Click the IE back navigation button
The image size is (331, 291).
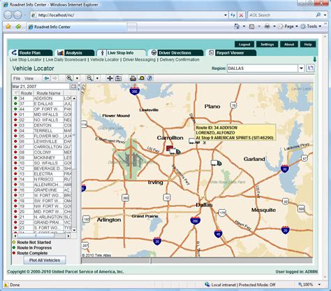pos(8,15)
